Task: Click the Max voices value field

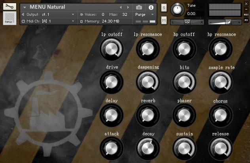Action: 125,14
